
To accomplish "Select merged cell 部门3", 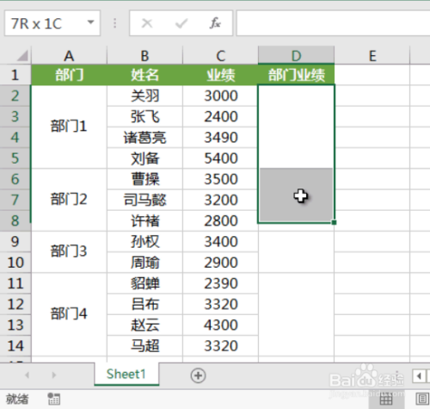I will click(69, 252).
